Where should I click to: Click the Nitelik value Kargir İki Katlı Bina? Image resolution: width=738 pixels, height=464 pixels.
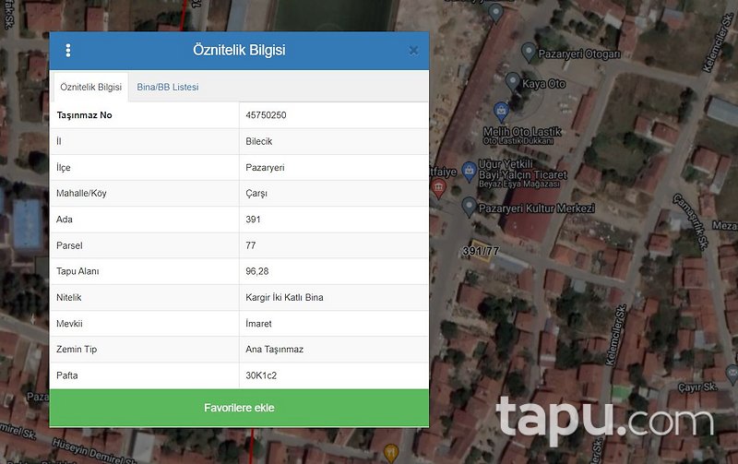pos(284,297)
